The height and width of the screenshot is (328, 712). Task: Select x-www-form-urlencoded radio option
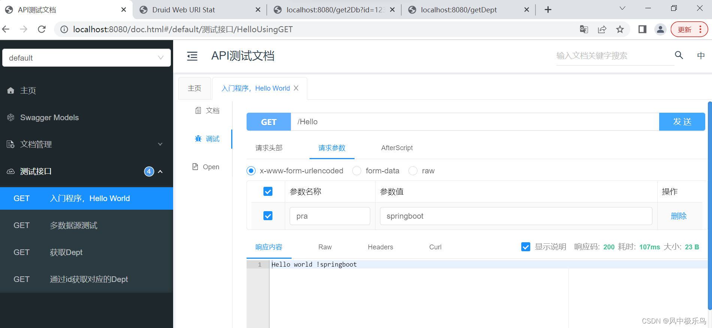point(251,171)
